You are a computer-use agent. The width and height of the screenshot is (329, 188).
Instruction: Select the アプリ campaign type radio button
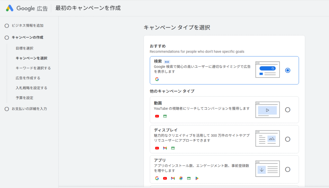pos(288,169)
